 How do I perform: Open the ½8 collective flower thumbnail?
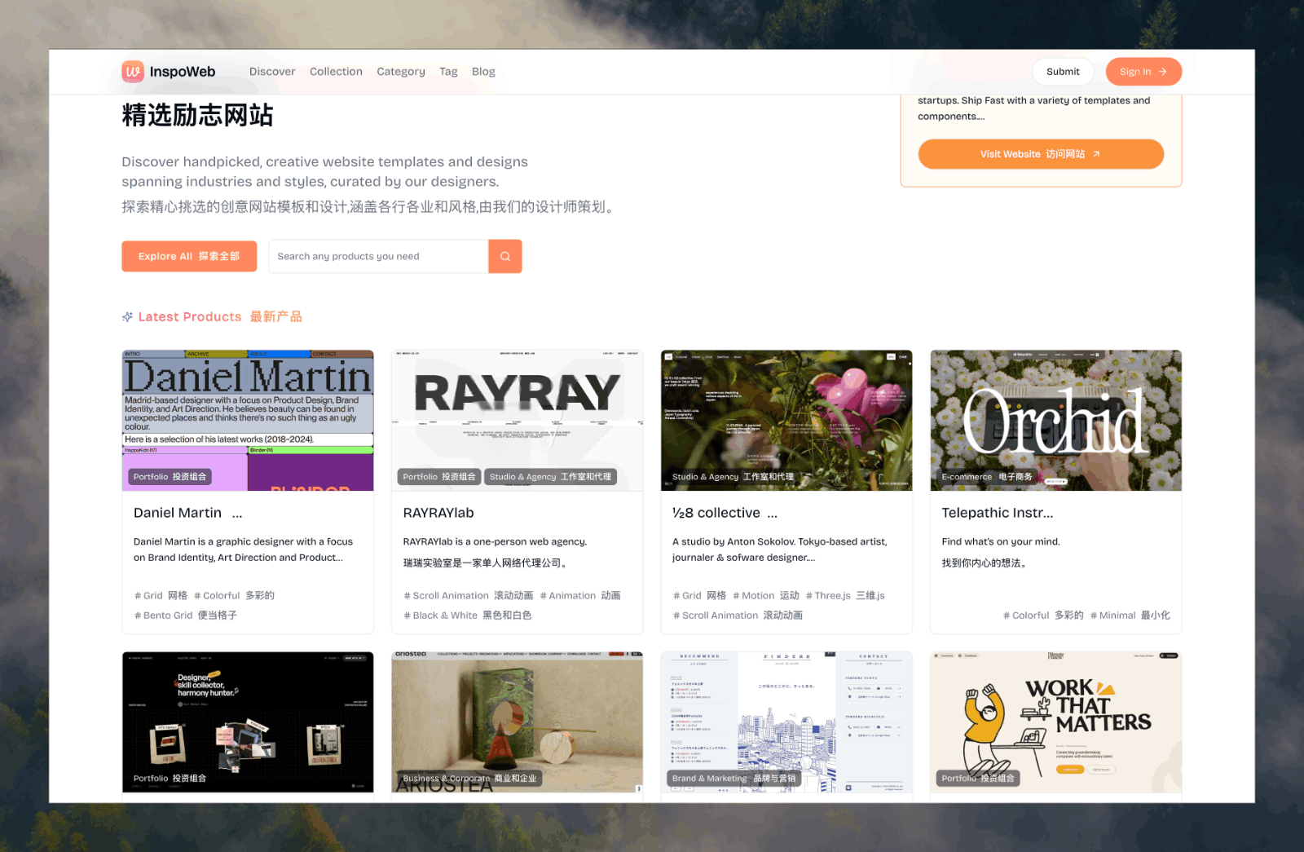click(786, 421)
